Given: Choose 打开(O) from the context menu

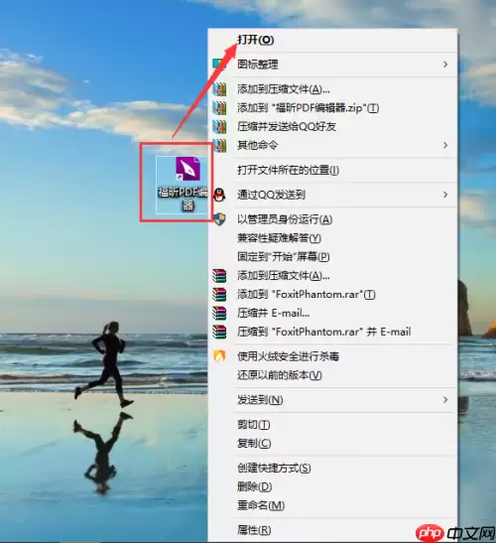Looking at the screenshot, I should coord(256,40).
